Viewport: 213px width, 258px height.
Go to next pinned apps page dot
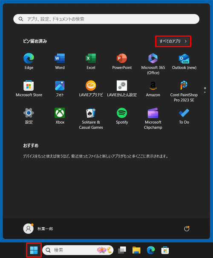click(x=205, y=92)
